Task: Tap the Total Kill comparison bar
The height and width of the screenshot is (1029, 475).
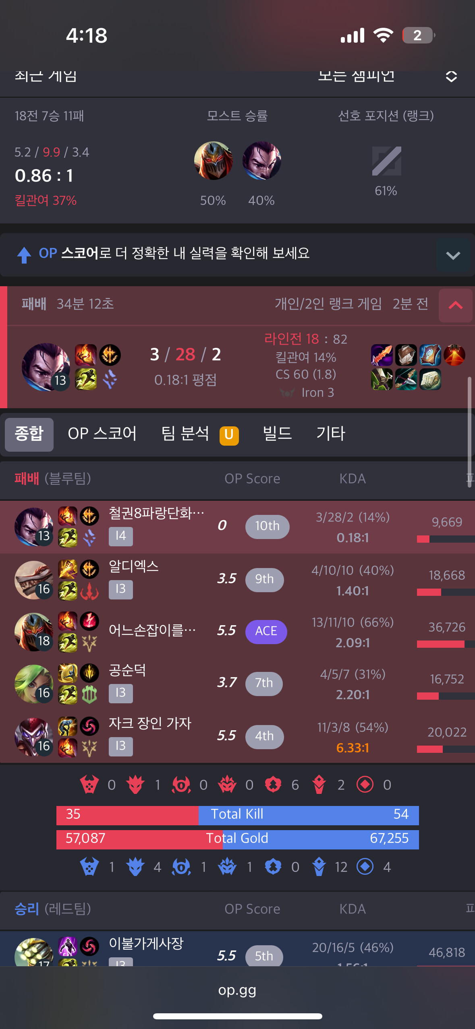Action: pyautogui.click(x=237, y=814)
